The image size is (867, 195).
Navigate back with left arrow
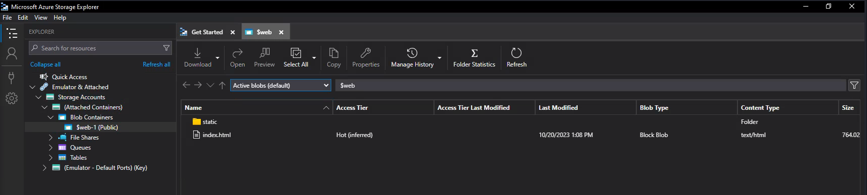(x=186, y=85)
